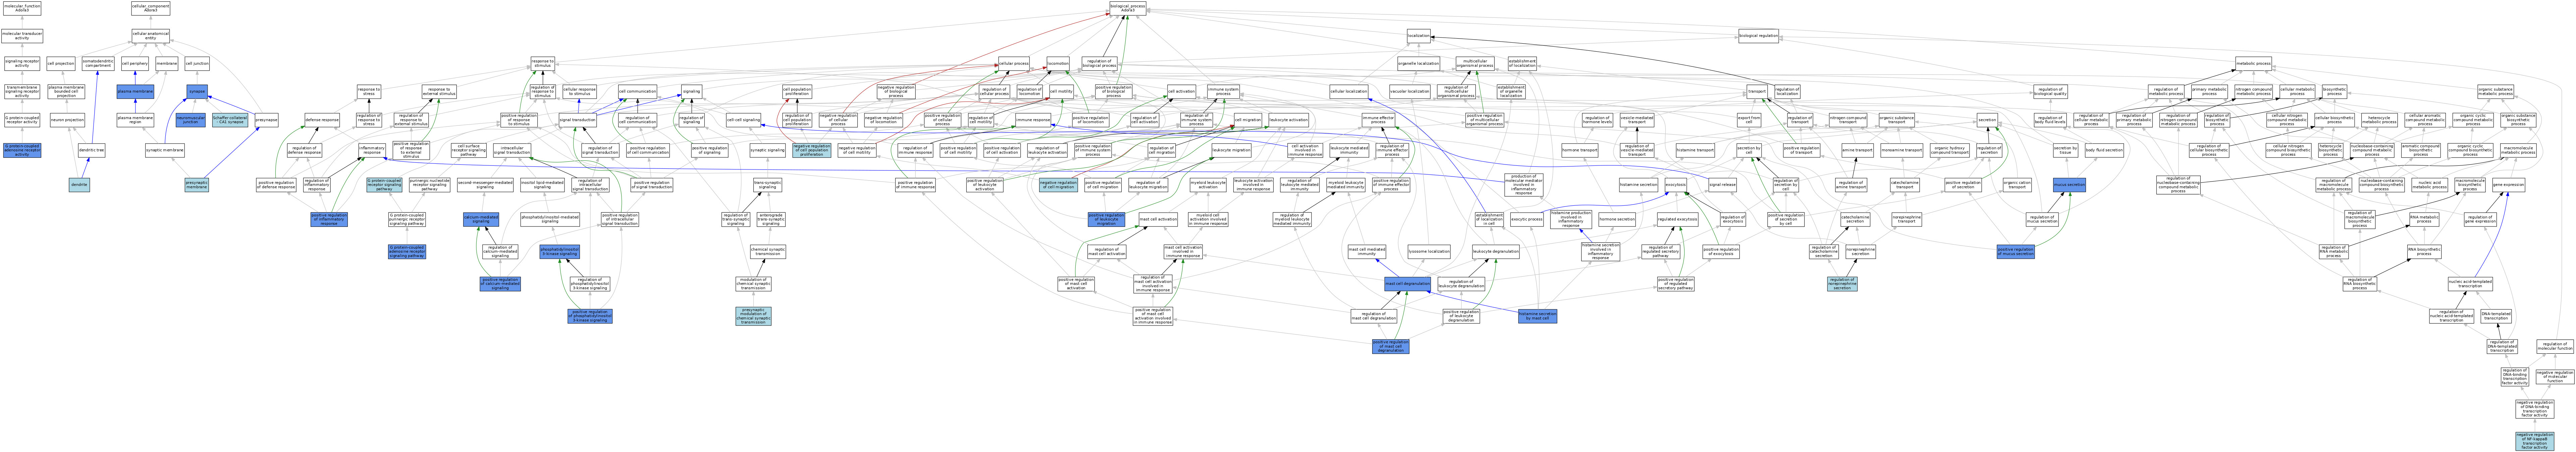Screen dimensions: 2576x452
Task: Select the inflammatory response node
Action: click(372, 150)
